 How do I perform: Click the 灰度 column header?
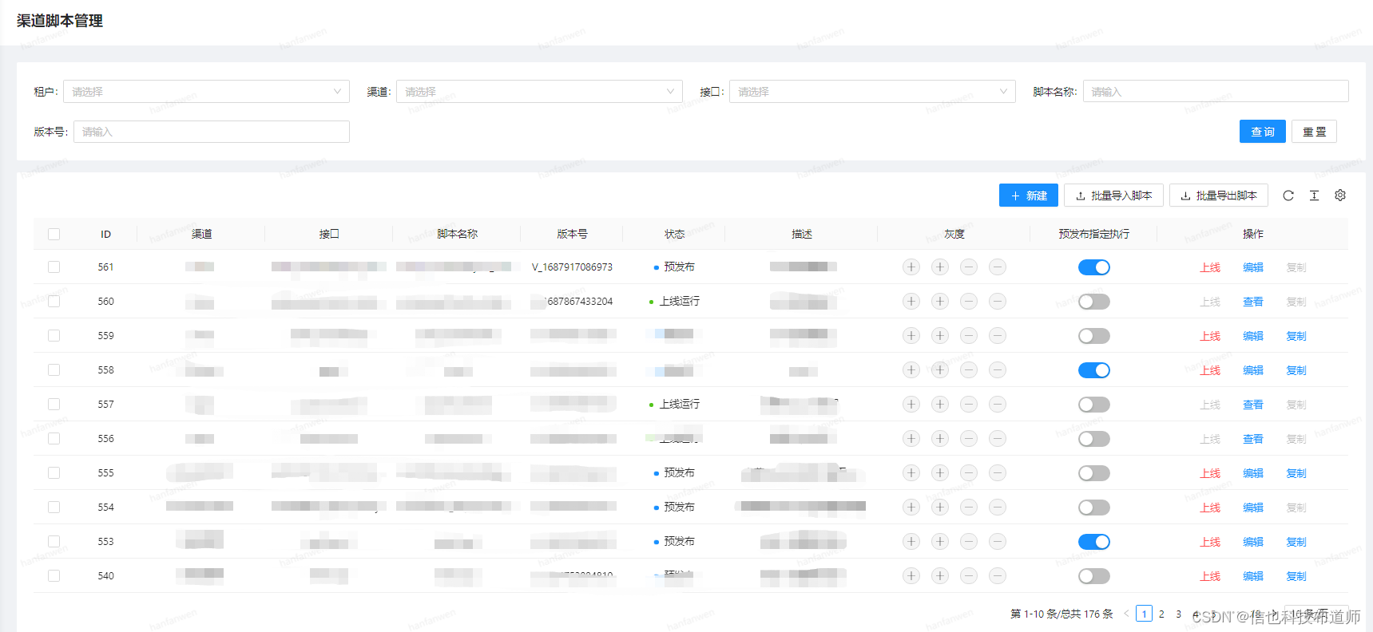[x=954, y=234]
